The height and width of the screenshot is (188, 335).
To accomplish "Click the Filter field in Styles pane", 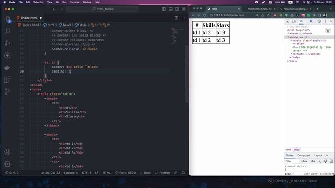I will [292, 161].
